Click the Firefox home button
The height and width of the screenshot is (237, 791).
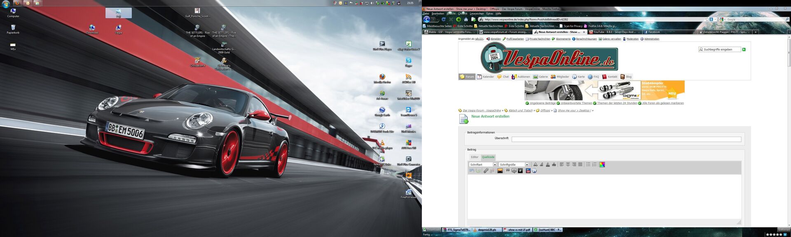coord(466,19)
